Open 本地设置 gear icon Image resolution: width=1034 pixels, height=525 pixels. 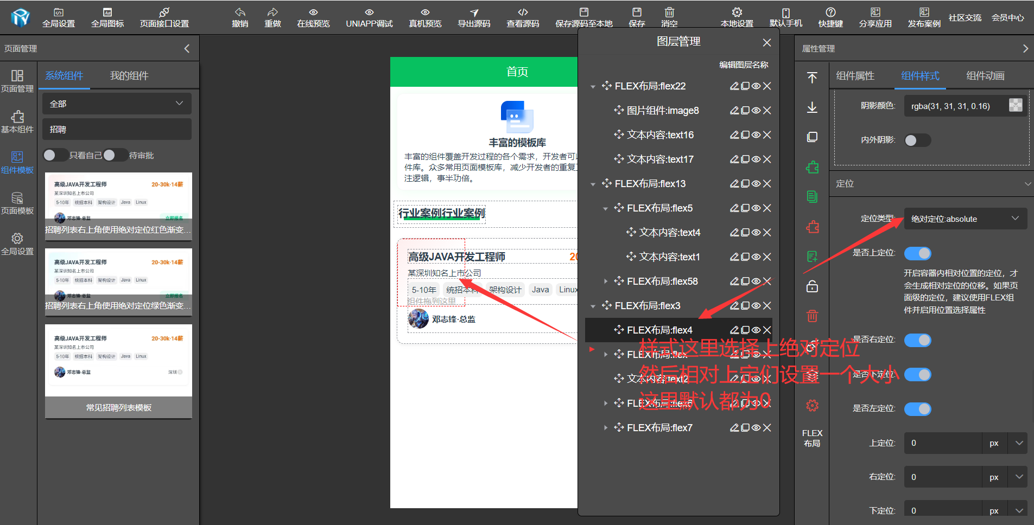click(737, 12)
